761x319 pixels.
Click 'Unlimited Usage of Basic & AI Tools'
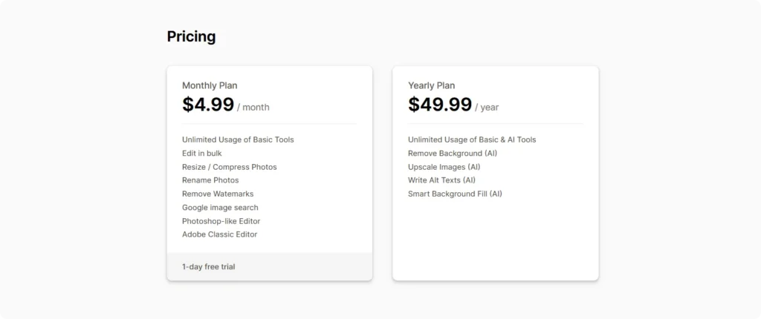[x=472, y=139]
